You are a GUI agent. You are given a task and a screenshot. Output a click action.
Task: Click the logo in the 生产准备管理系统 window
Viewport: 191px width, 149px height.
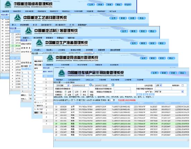click(x=39, y=43)
